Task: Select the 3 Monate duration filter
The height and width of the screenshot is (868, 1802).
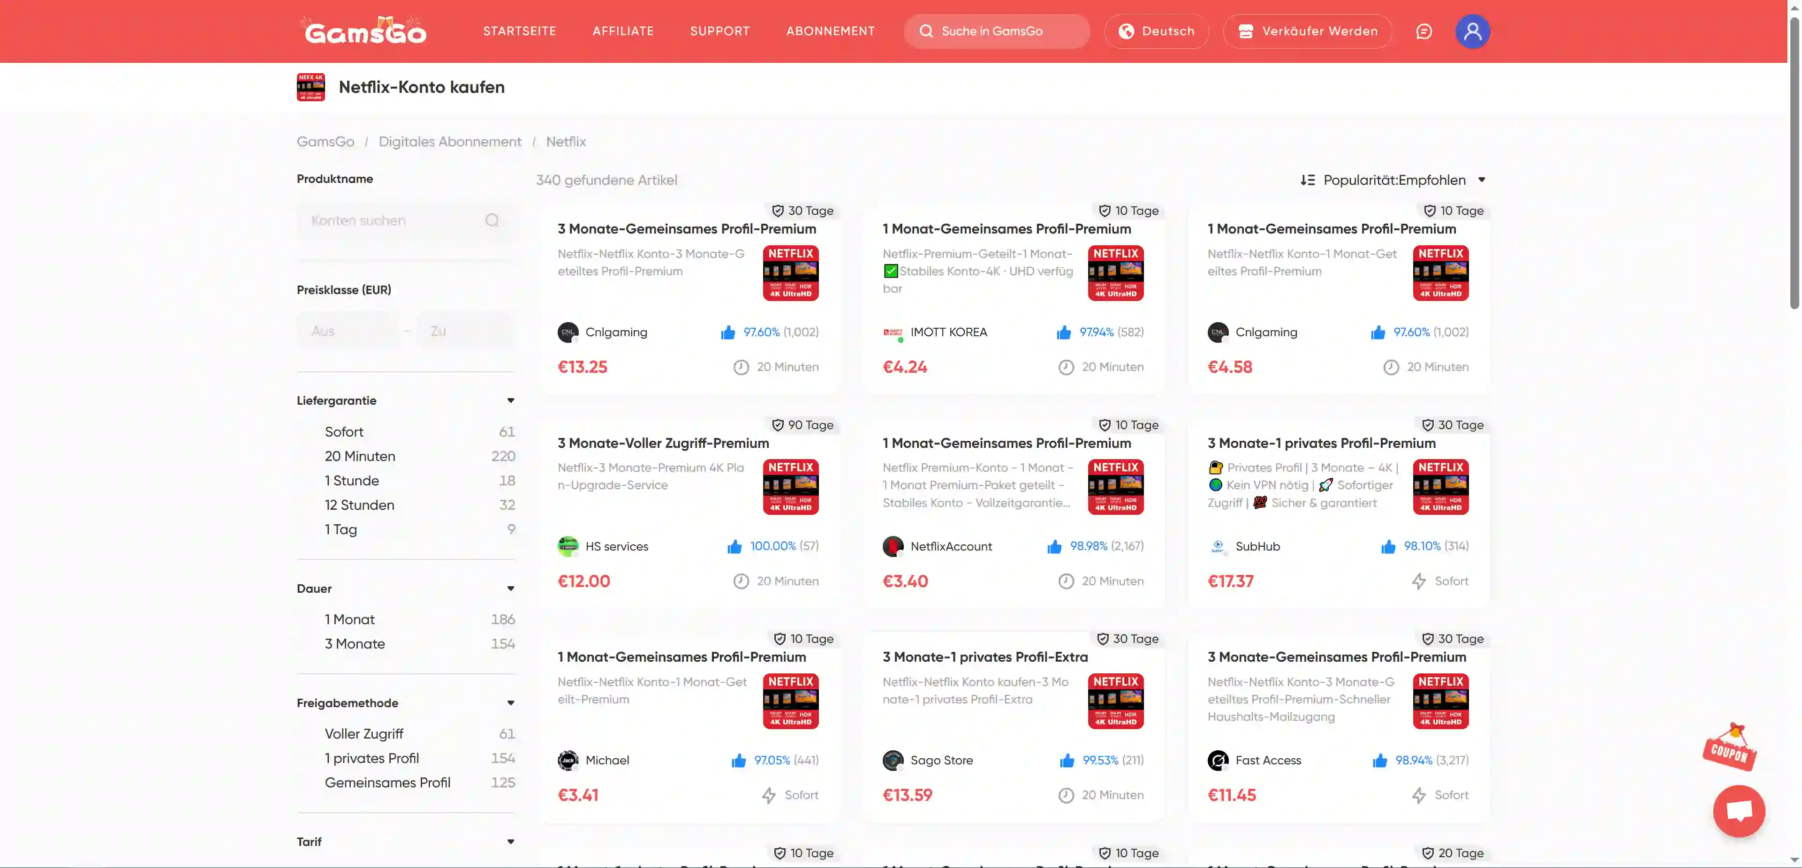Action: coord(355,643)
